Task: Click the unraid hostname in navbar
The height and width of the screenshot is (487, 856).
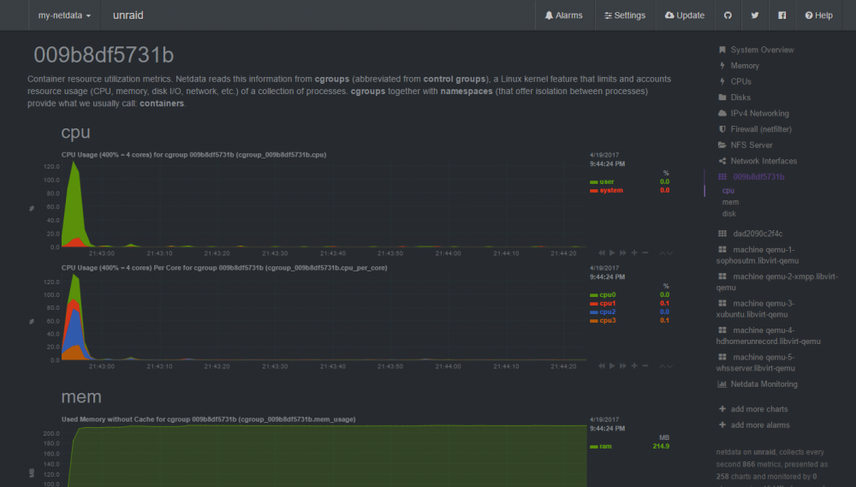Action: click(128, 15)
